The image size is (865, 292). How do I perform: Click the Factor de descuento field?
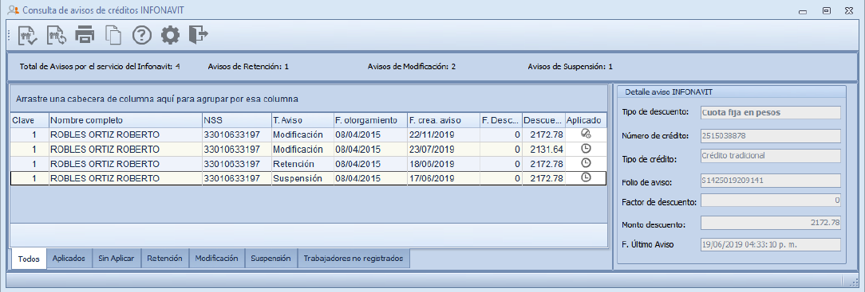click(x=770, y=201)
